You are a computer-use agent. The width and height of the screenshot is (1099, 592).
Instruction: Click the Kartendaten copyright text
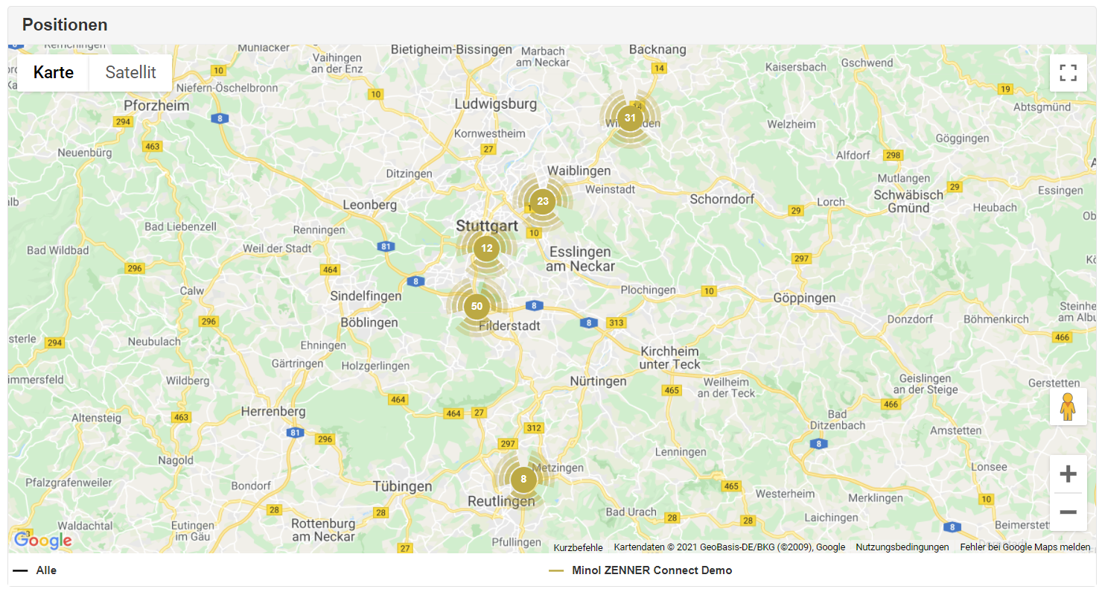[x=730, y=547]
